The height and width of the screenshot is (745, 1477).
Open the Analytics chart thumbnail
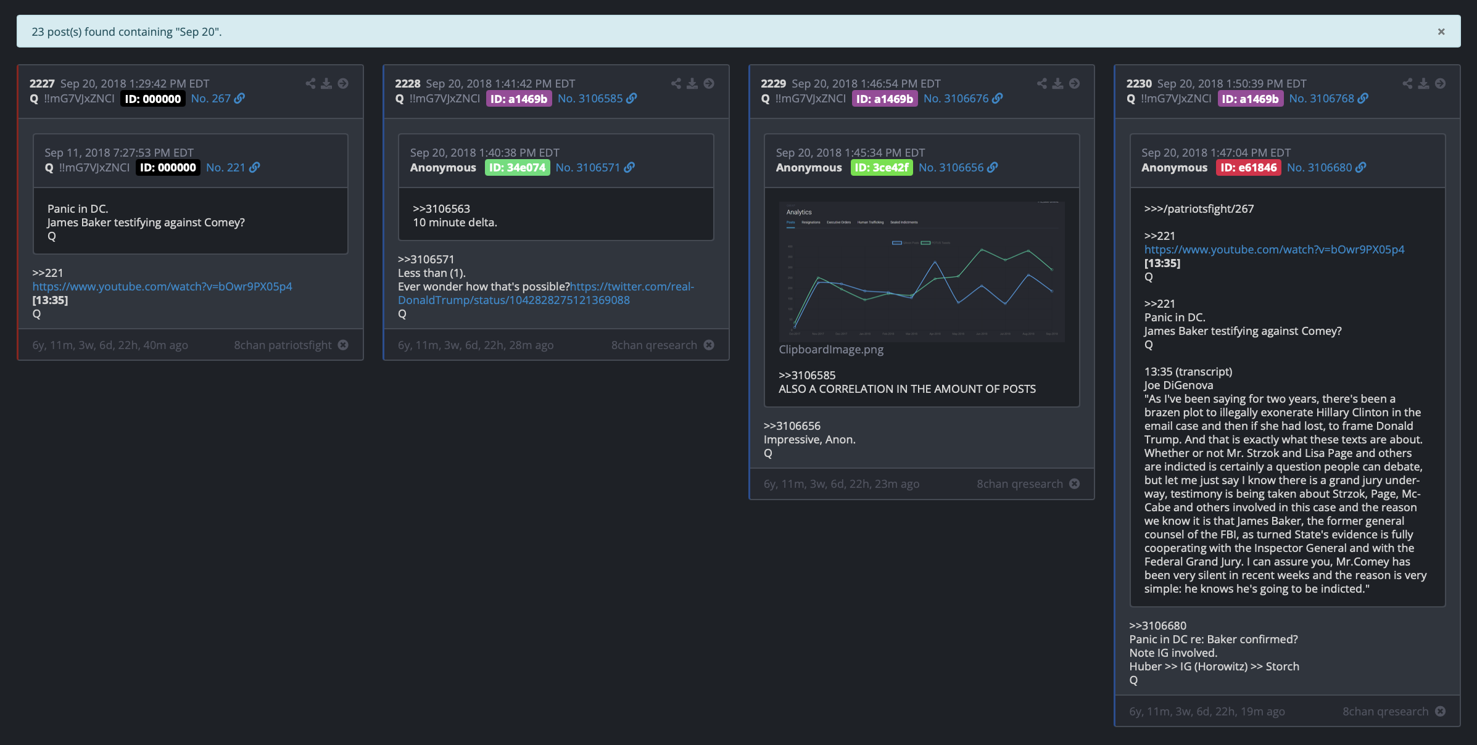click(921, 271)
